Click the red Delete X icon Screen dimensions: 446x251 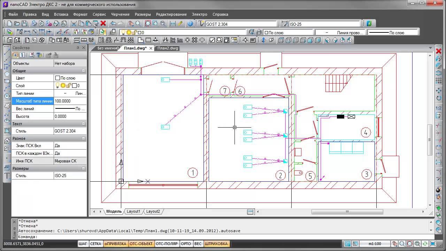tap(103, 23)
